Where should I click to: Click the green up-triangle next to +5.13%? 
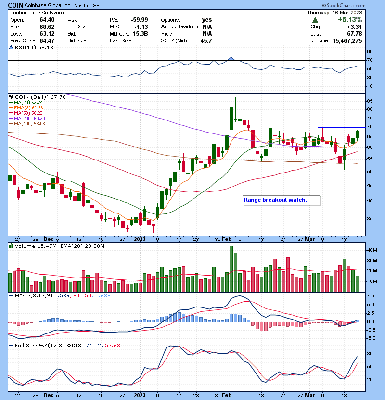315,20
